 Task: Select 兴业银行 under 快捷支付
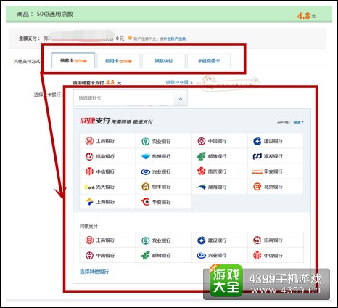point(164,171)
